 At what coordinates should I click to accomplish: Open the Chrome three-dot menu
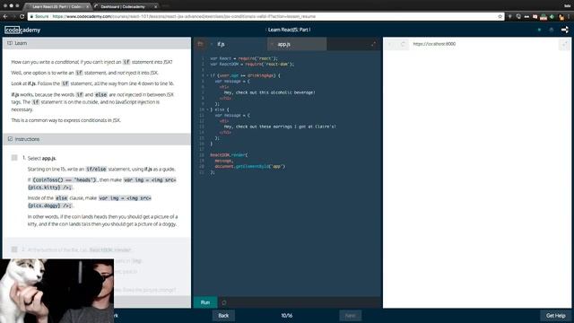pyautogui.click(x=569, y=16)
